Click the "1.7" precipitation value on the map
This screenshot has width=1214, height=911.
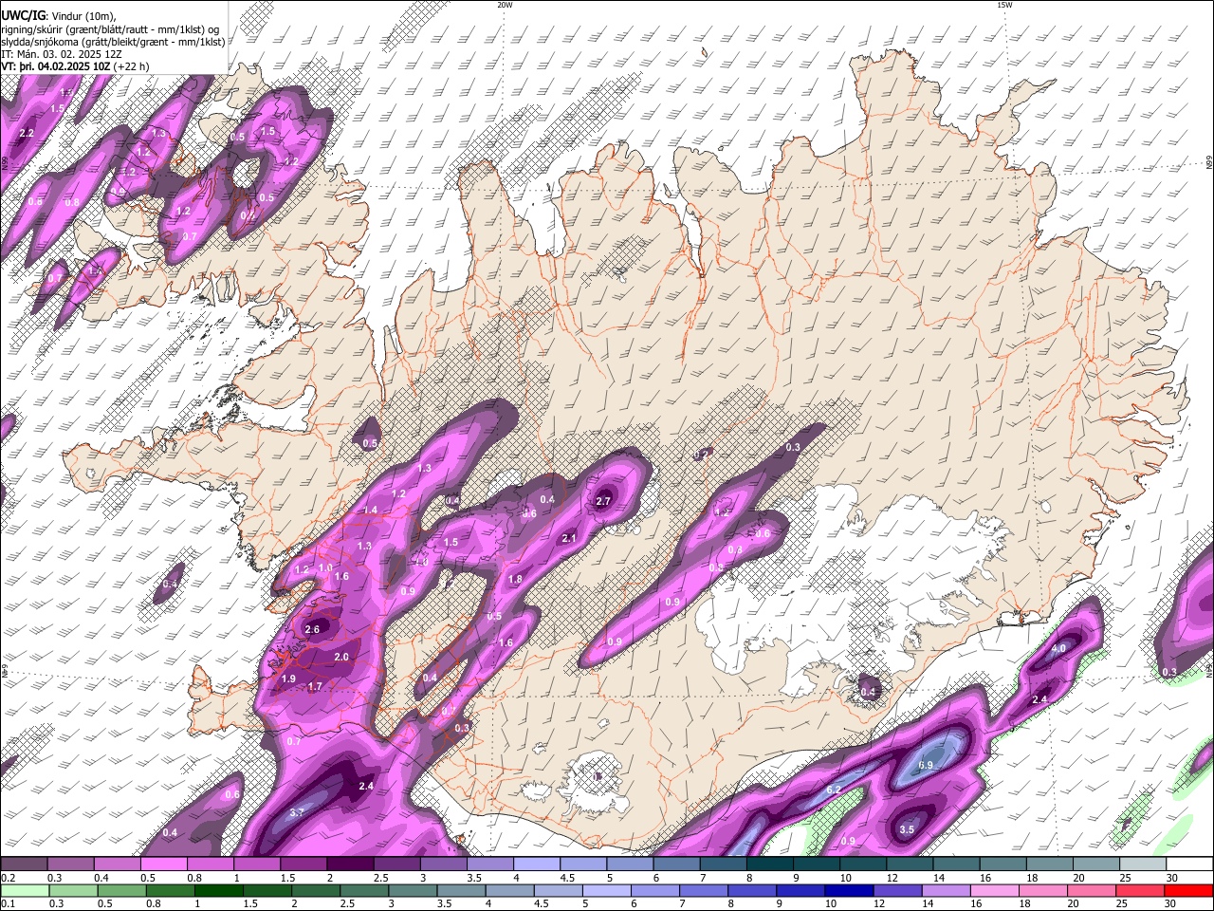coord(316,686)
